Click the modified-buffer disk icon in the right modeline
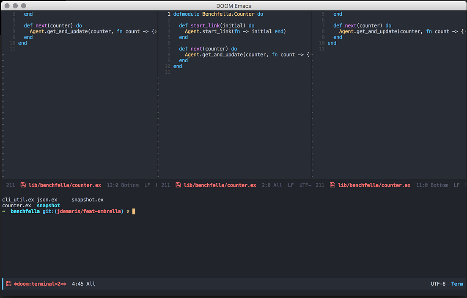 point(332,185)
